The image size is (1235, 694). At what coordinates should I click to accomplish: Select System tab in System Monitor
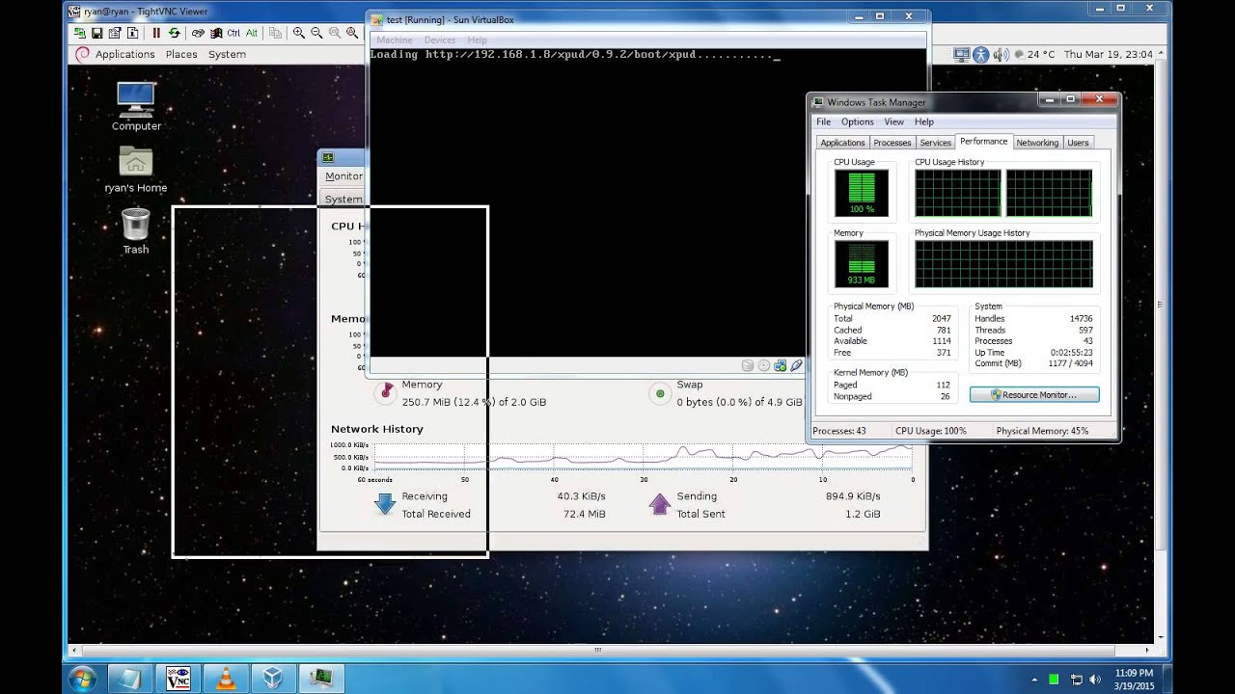click(343, 200)
